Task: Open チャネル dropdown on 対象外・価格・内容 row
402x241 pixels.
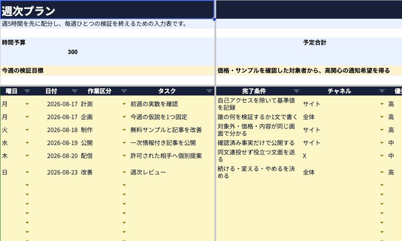Action: [382, 130]
